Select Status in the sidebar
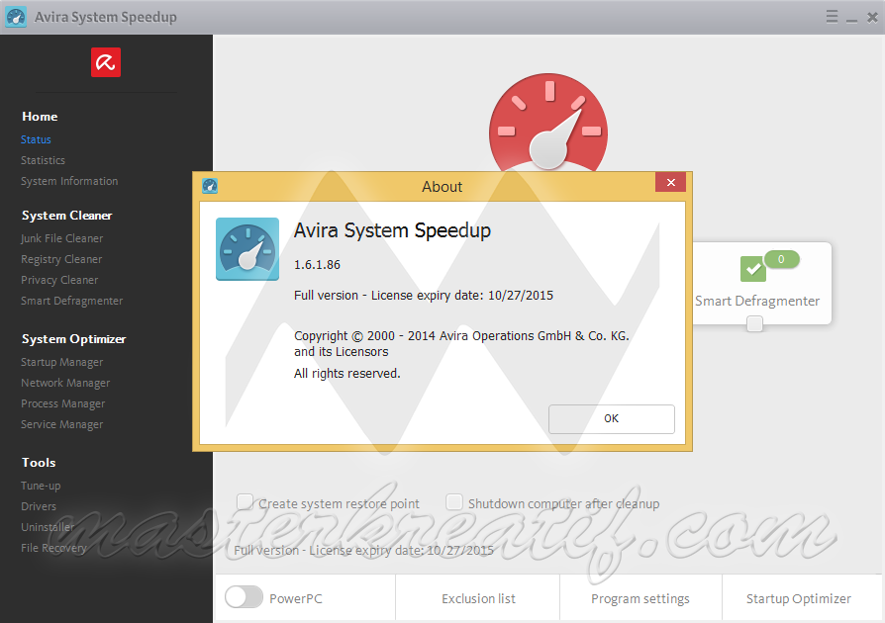885x623 pixels. click(x=36, y=139)
